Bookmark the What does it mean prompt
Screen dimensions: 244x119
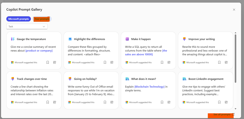pos(162,102)
